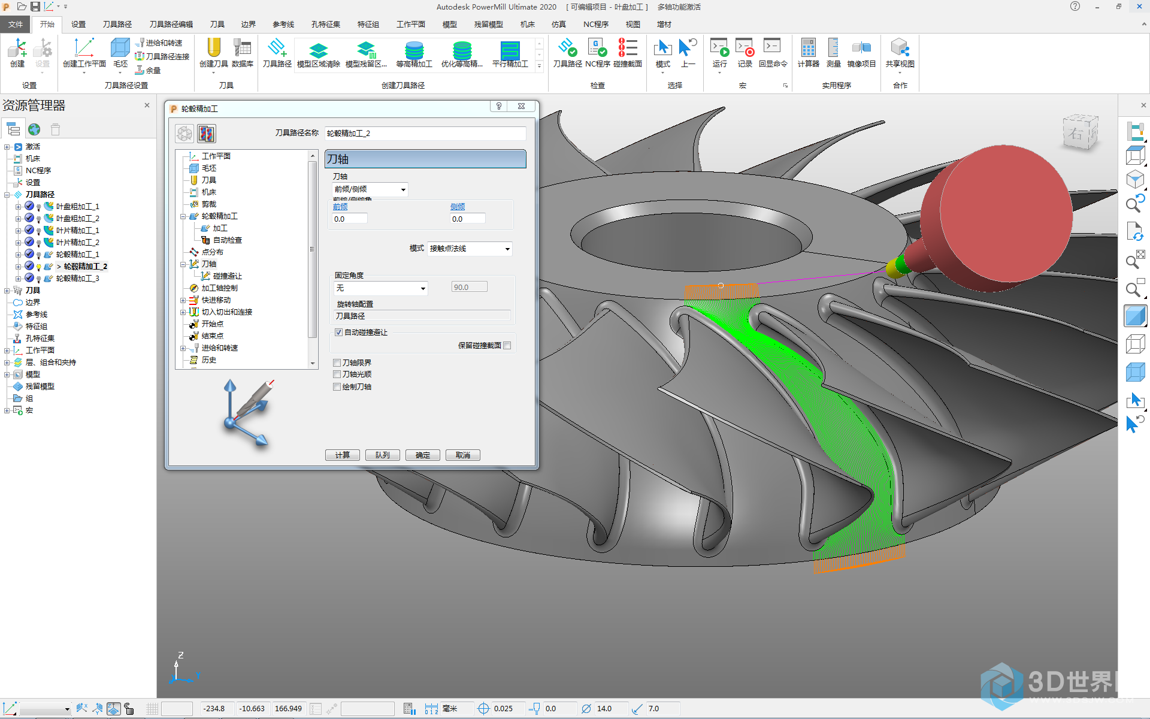Click the 队列 button
Image resolution: width=1150 pixels, height=719 pixels.
point(383,455)
